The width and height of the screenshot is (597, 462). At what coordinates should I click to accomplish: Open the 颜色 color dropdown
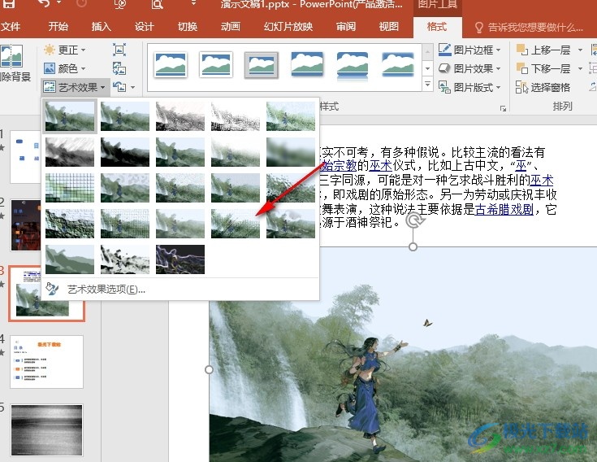click(67, 69)
